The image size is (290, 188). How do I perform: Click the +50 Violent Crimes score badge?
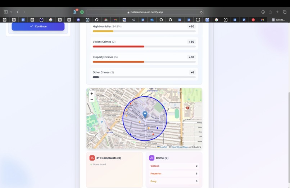191,42
